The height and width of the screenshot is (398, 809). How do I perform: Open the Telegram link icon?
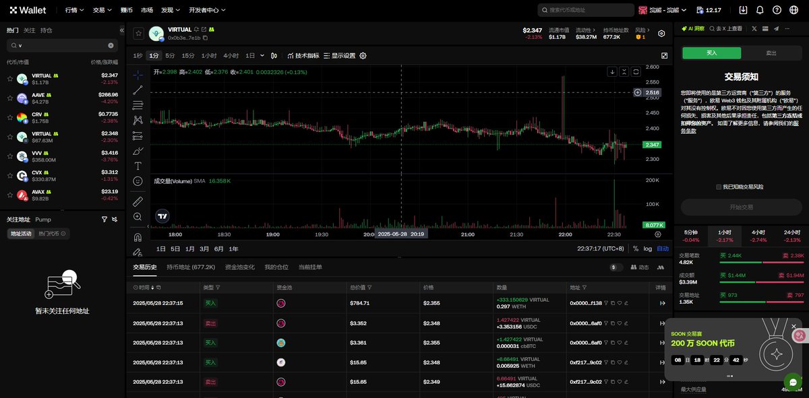pyautogui.click(x=776, y=29)
